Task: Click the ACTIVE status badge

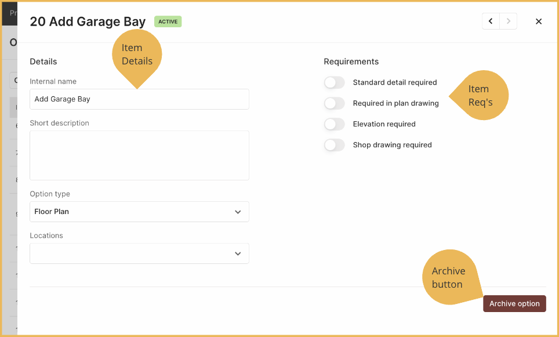Action: 168,21
